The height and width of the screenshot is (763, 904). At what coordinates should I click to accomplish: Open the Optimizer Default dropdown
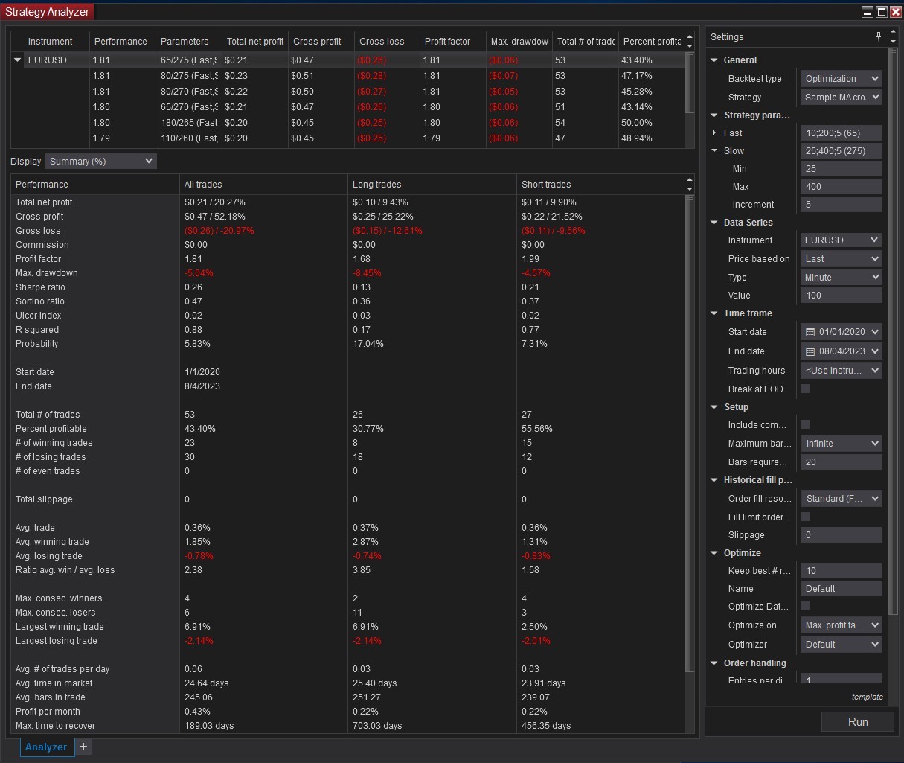pos(842,645)
